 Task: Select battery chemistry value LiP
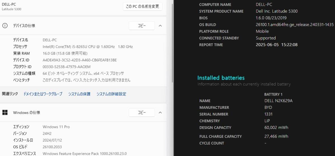point(267,121)
